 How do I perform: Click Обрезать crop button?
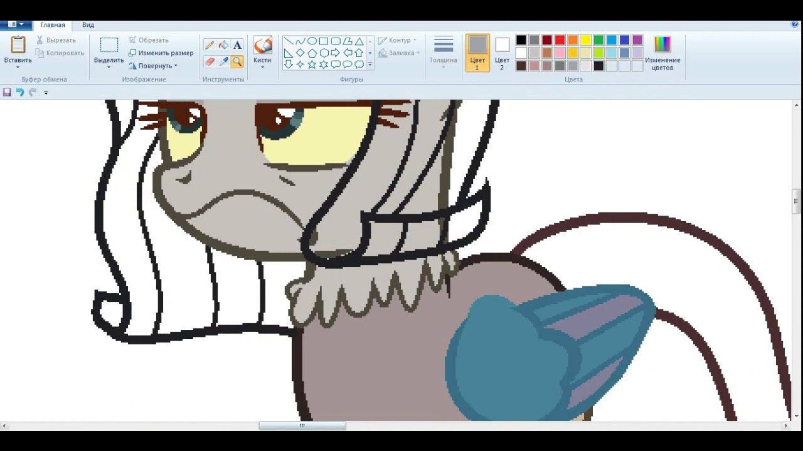(x=148, y=40)
